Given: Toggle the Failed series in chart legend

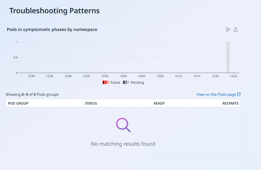Looking at the screenshot, I should [x=115, y=82].
